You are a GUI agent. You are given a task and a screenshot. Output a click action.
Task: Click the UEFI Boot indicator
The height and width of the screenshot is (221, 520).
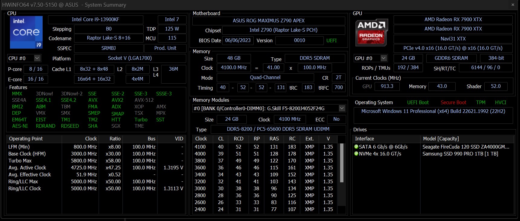[x=418, y=103]
